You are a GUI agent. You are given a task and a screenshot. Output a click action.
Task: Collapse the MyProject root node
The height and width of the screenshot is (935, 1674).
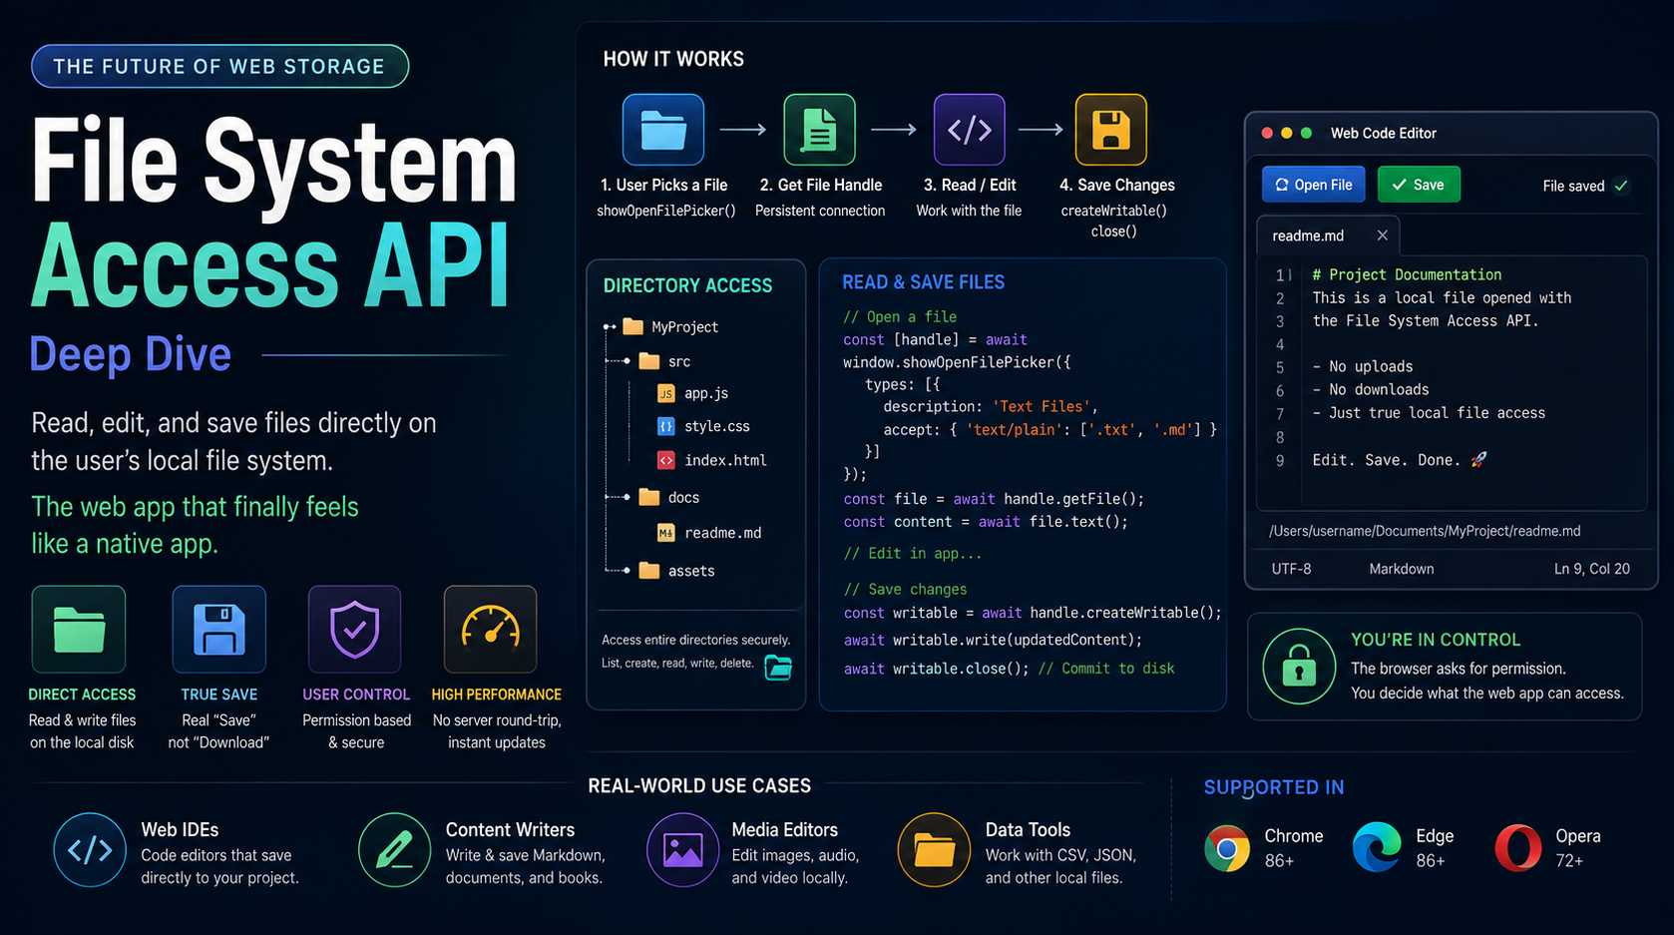(610, 326)
